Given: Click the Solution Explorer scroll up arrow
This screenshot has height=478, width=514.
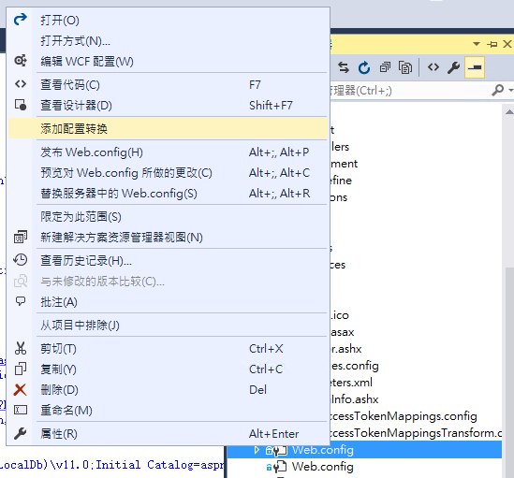Looking at the screenshot, I should click(x=509, y=112).
